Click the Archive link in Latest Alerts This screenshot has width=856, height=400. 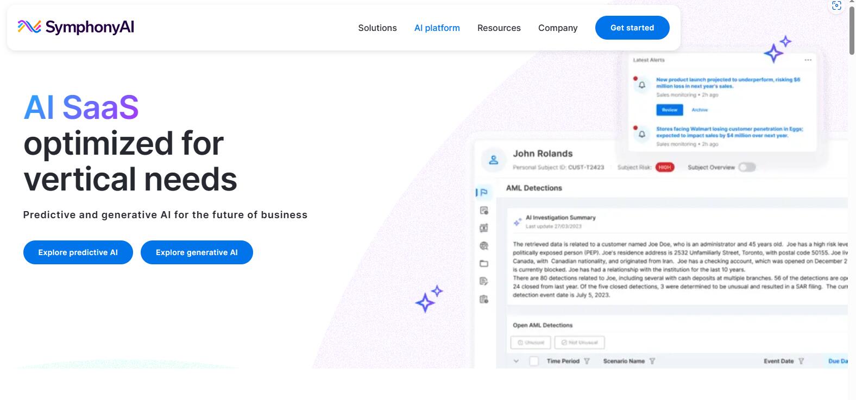coord(700,110)
